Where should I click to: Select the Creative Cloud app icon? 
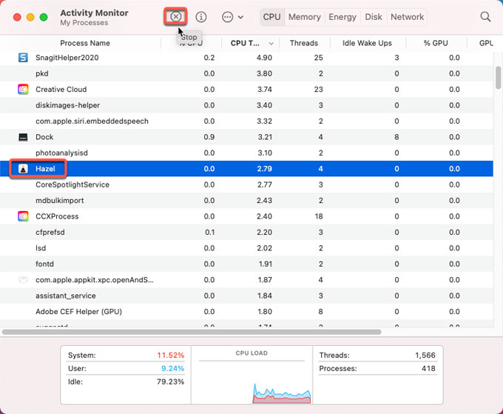coord(23,90)
